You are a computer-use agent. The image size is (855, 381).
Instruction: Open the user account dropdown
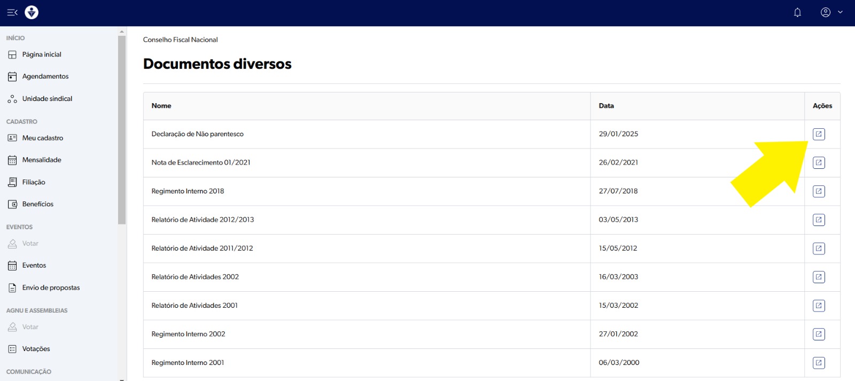coord(831,12)
